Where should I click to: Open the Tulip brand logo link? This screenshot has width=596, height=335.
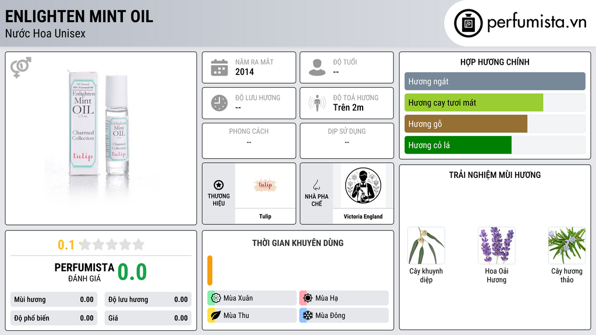[265, 186]
